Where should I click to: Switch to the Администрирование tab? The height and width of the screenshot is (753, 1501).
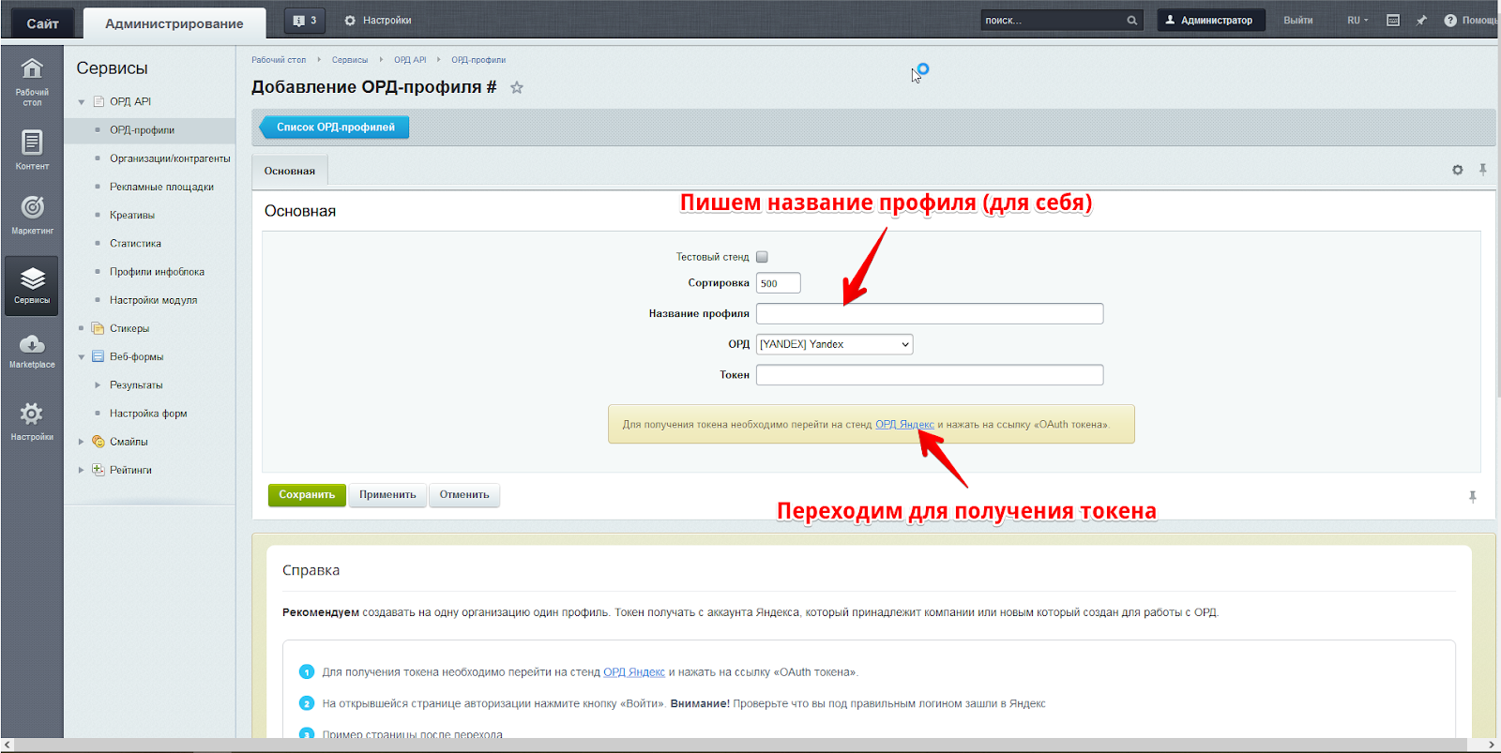pyautogui.click(x=174, y=23)
